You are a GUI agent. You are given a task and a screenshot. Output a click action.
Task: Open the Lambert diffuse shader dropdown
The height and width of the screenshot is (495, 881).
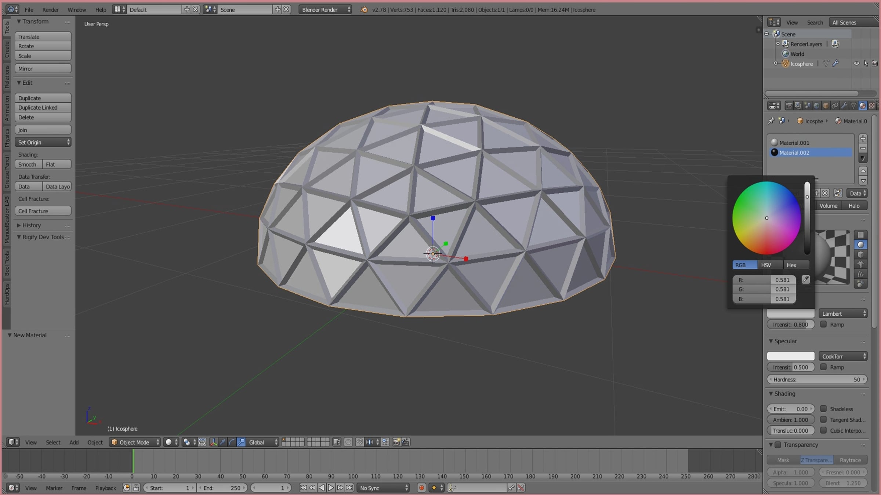[843, 313]
